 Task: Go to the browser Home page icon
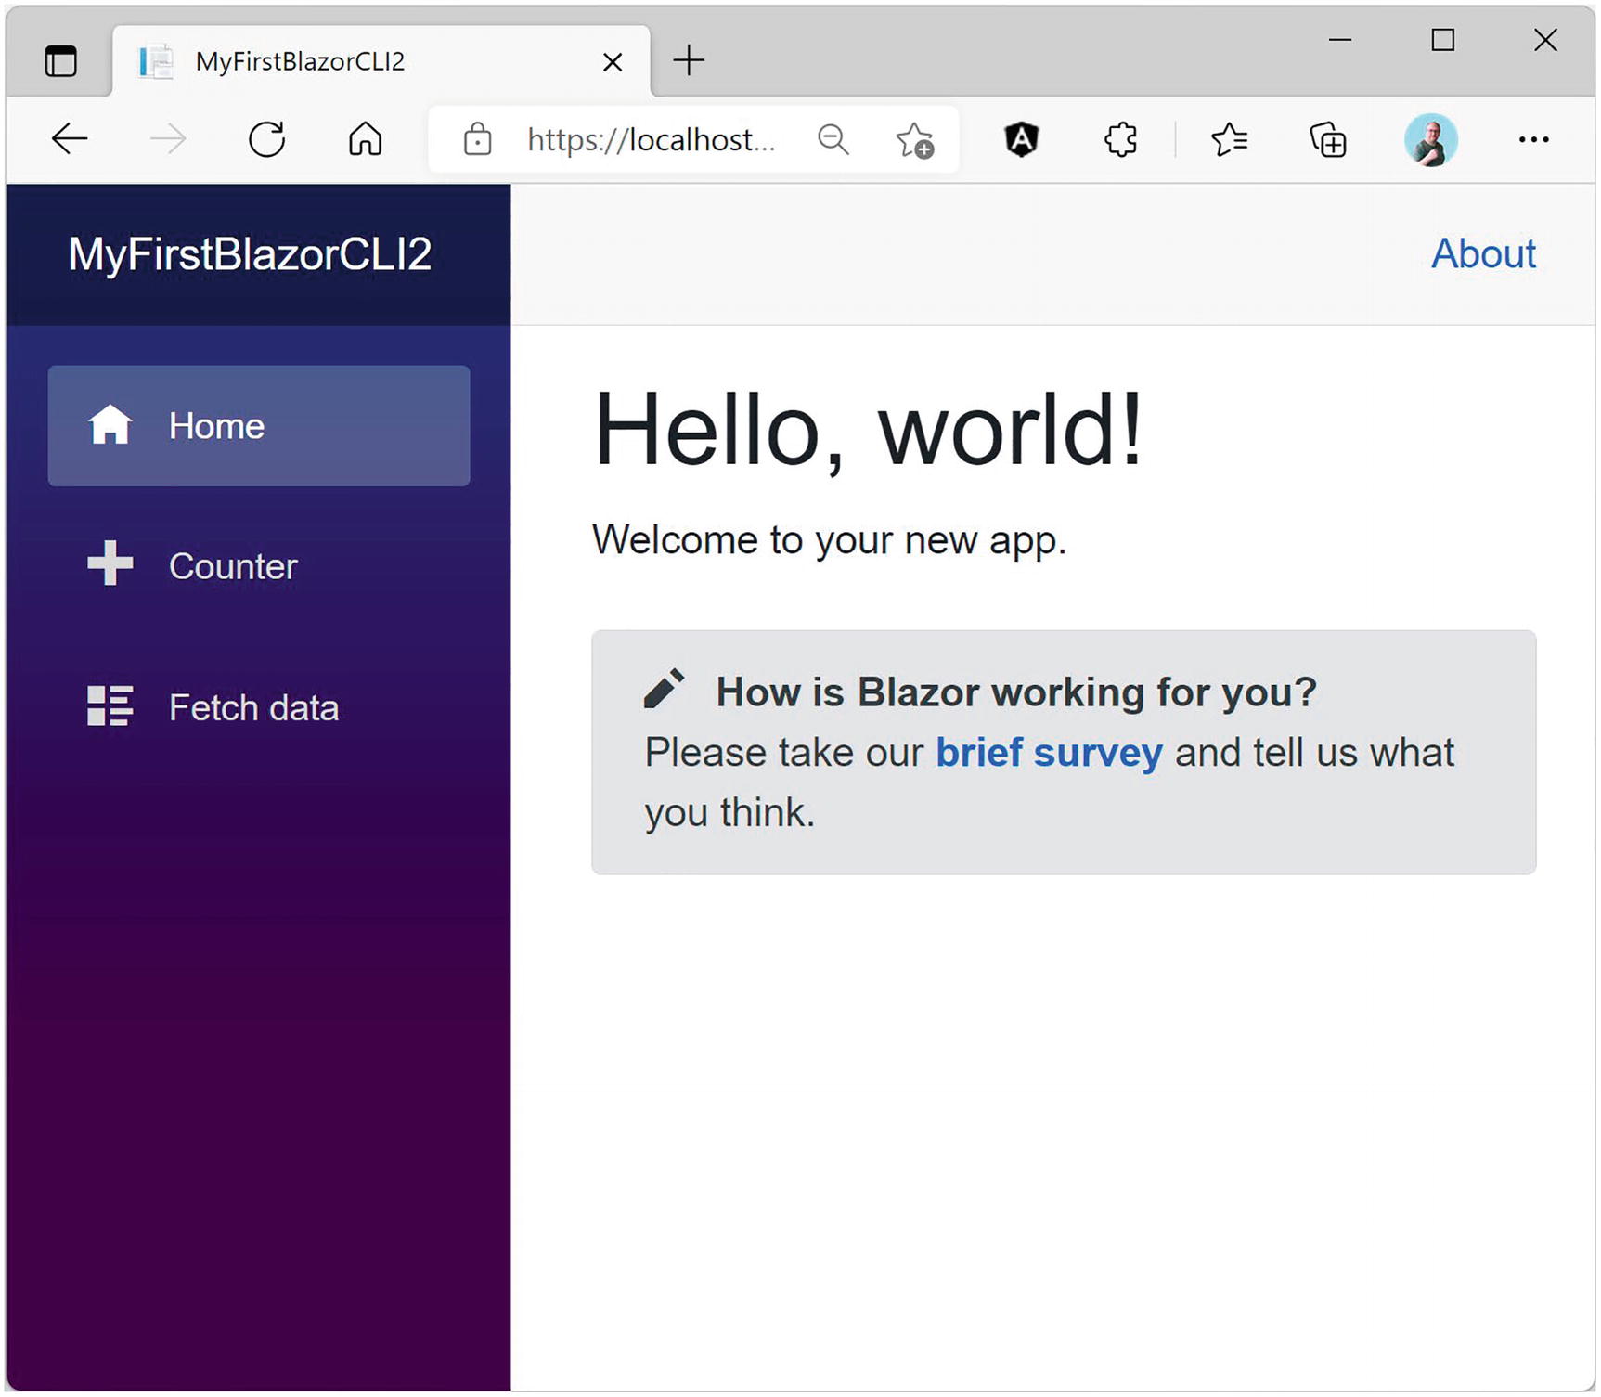(x=365, y=140)
